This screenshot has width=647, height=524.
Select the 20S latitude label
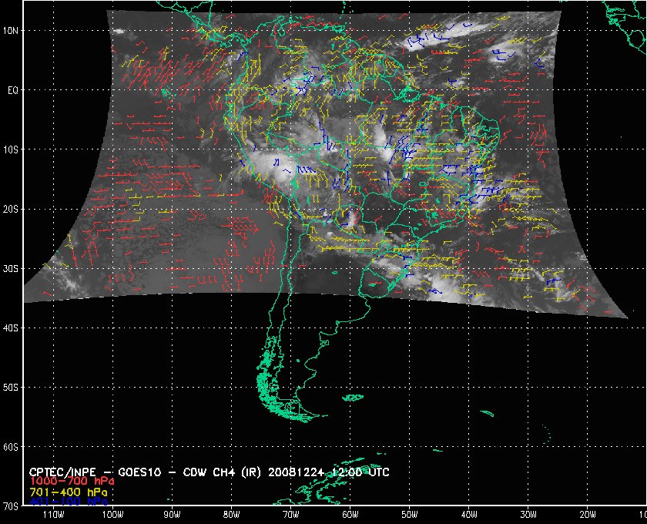(12, 209)
